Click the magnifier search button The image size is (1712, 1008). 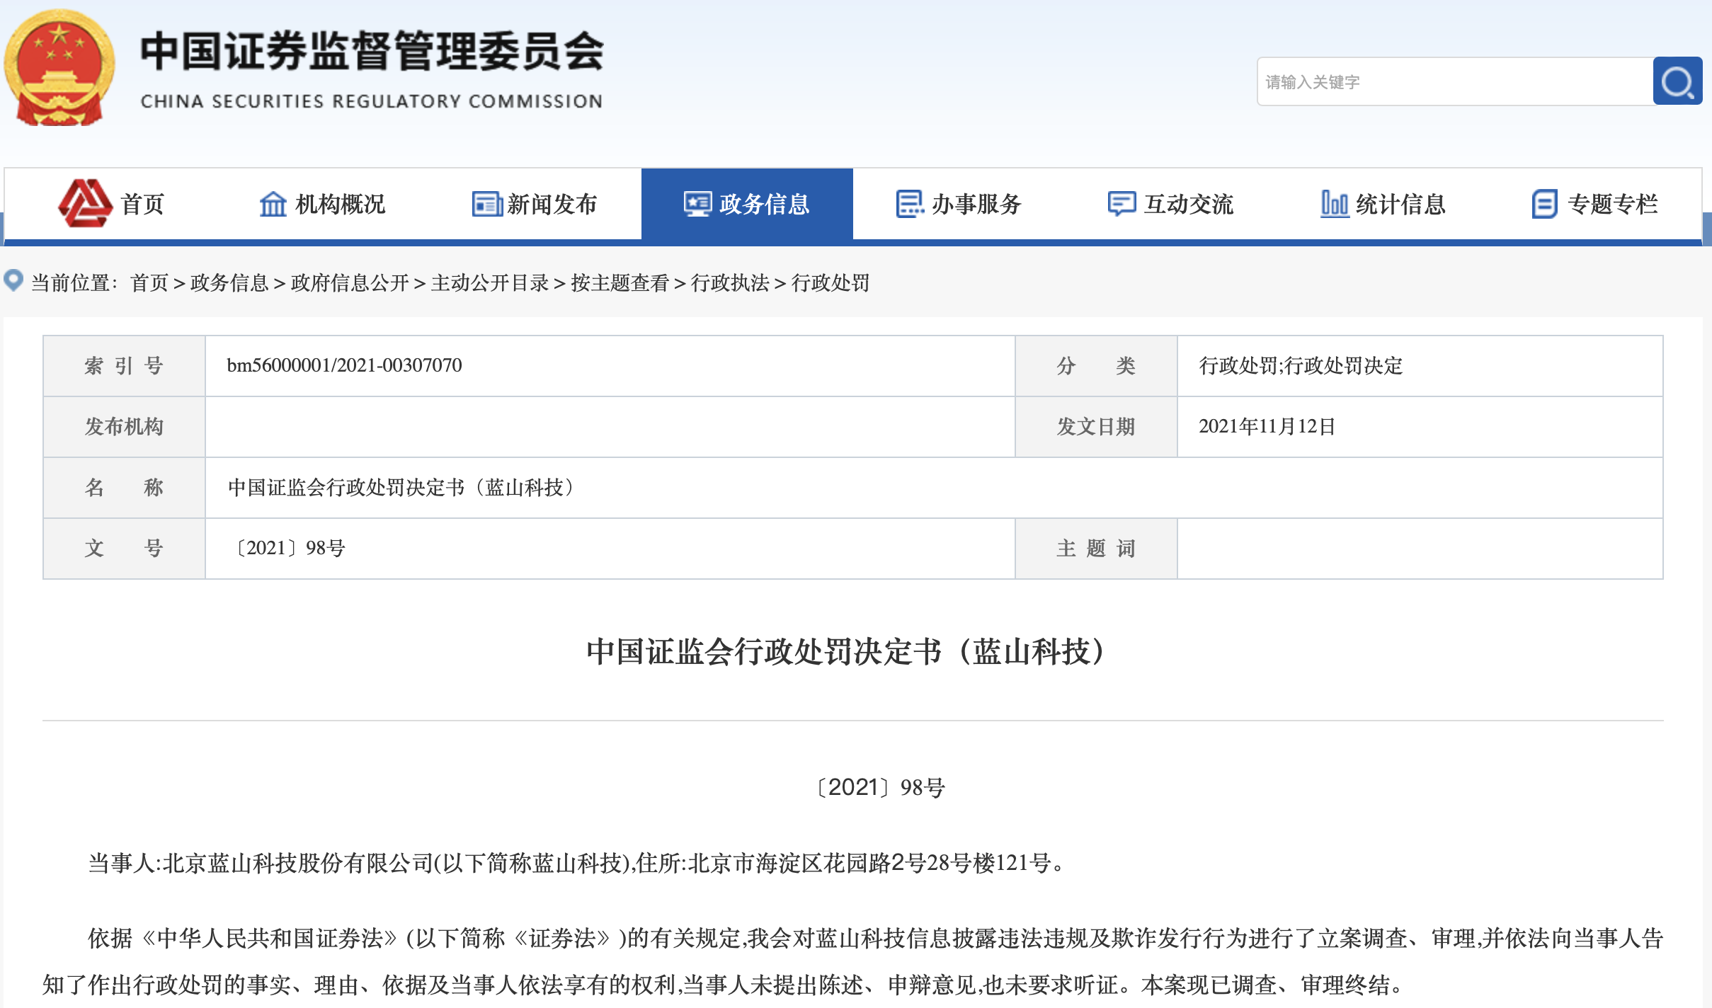pyautogui.click(x=1677, y=81)
